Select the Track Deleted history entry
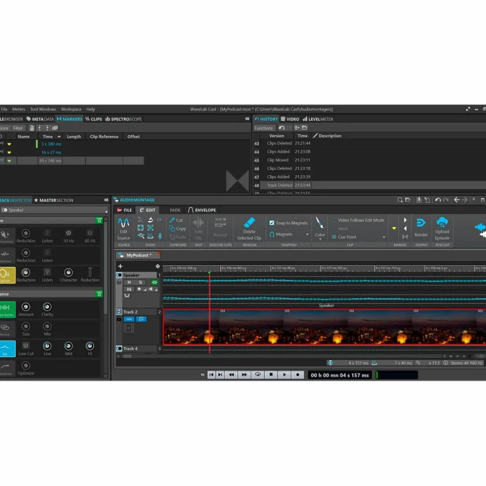 (x=369, y=185)
